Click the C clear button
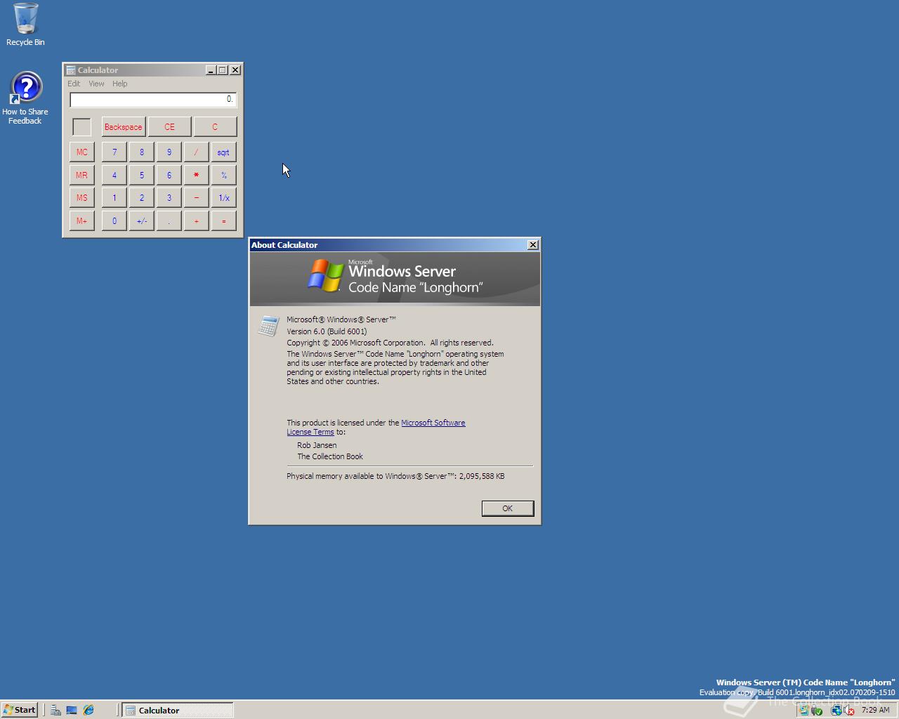Image resolution: width=899 pixels, height=719 pixels. [215, 127]
